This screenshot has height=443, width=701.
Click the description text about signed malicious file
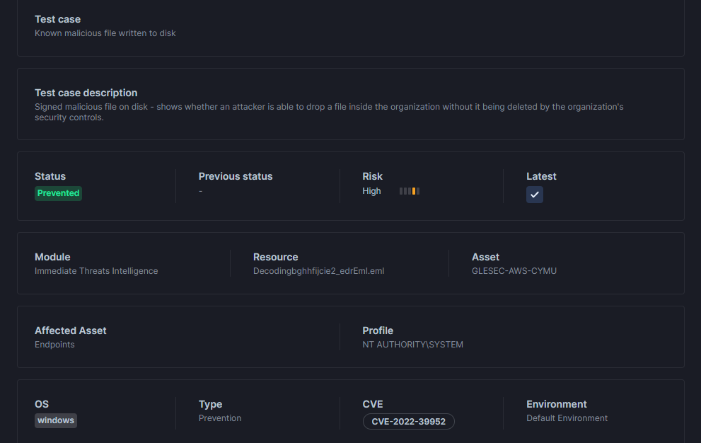tap(329, 112)
